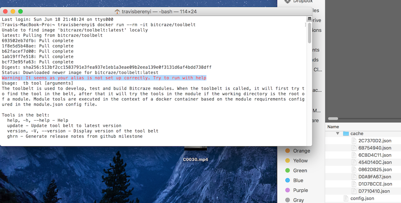
Task: Select file D0A9FA67.json
Action: [375, 177]
